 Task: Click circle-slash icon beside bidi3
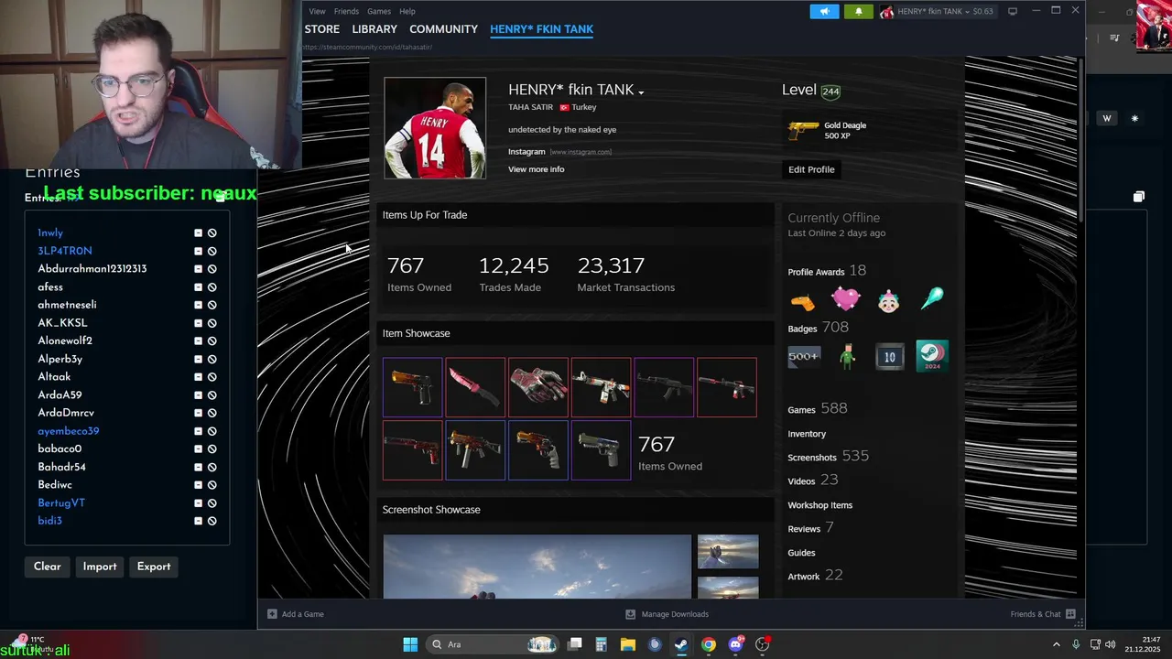click(x=212, y=521)
